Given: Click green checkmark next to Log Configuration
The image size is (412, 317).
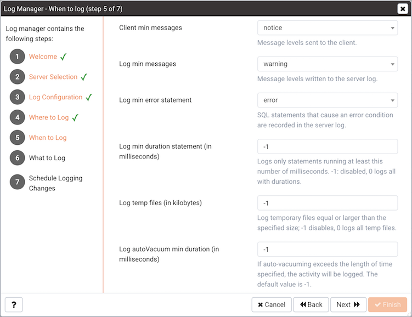Looking at the screenshot, I should tap(89, 97).
